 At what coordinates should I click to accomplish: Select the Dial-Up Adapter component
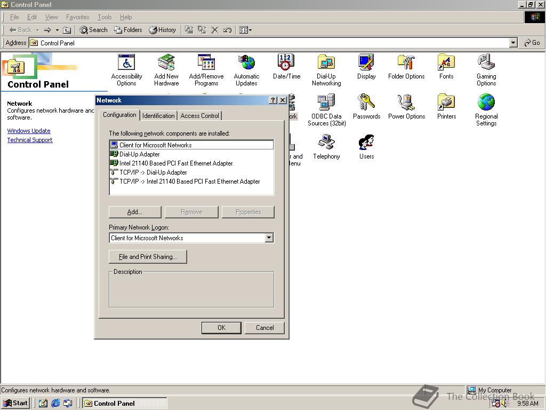[191, 154]
